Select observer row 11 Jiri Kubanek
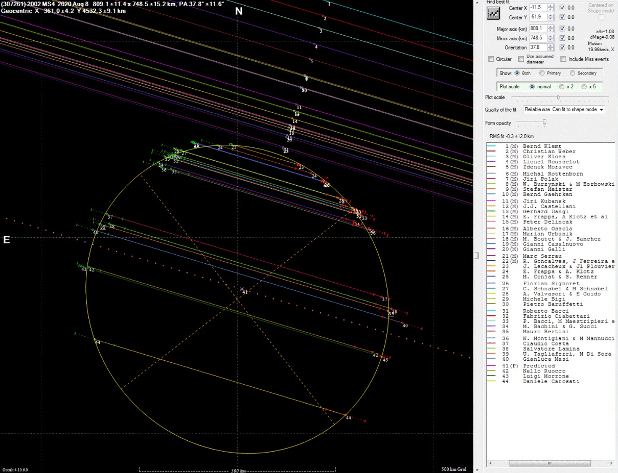The image size is (618, 473). tap(551, 202)
